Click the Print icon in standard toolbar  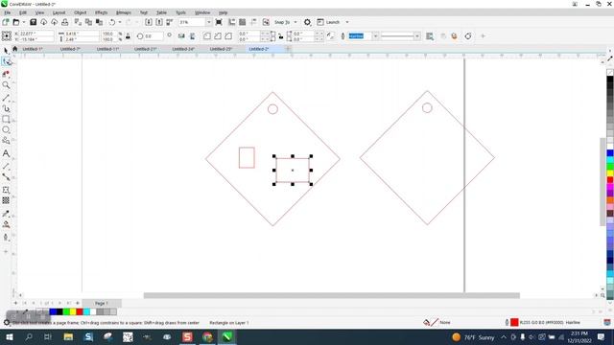pyautogui.click(x=65, y=22)
